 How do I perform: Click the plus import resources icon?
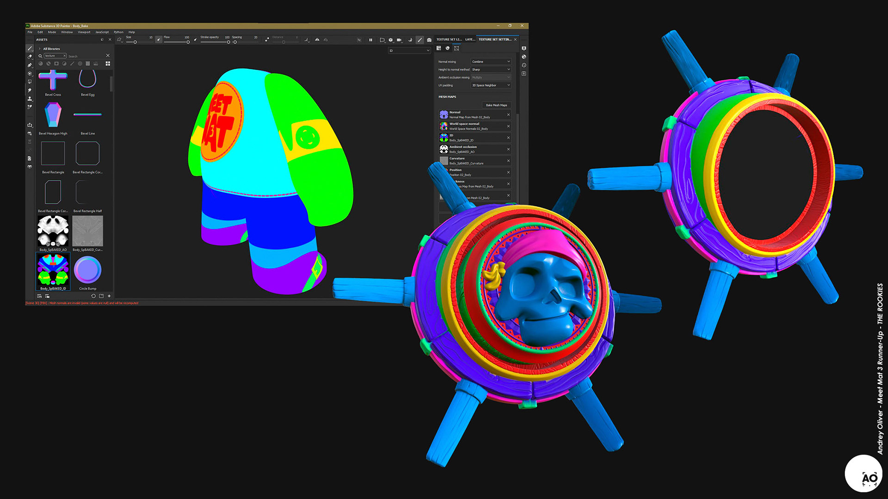109,296
